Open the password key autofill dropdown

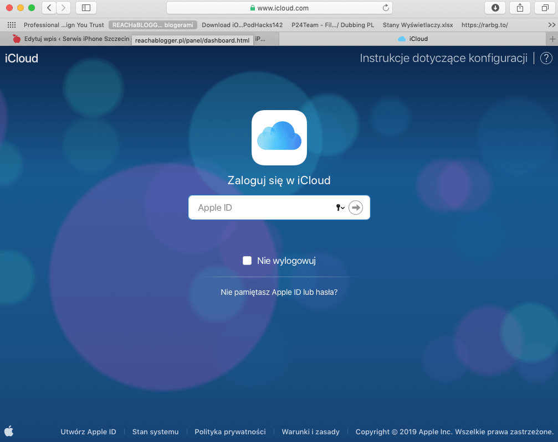coord(340,207)
